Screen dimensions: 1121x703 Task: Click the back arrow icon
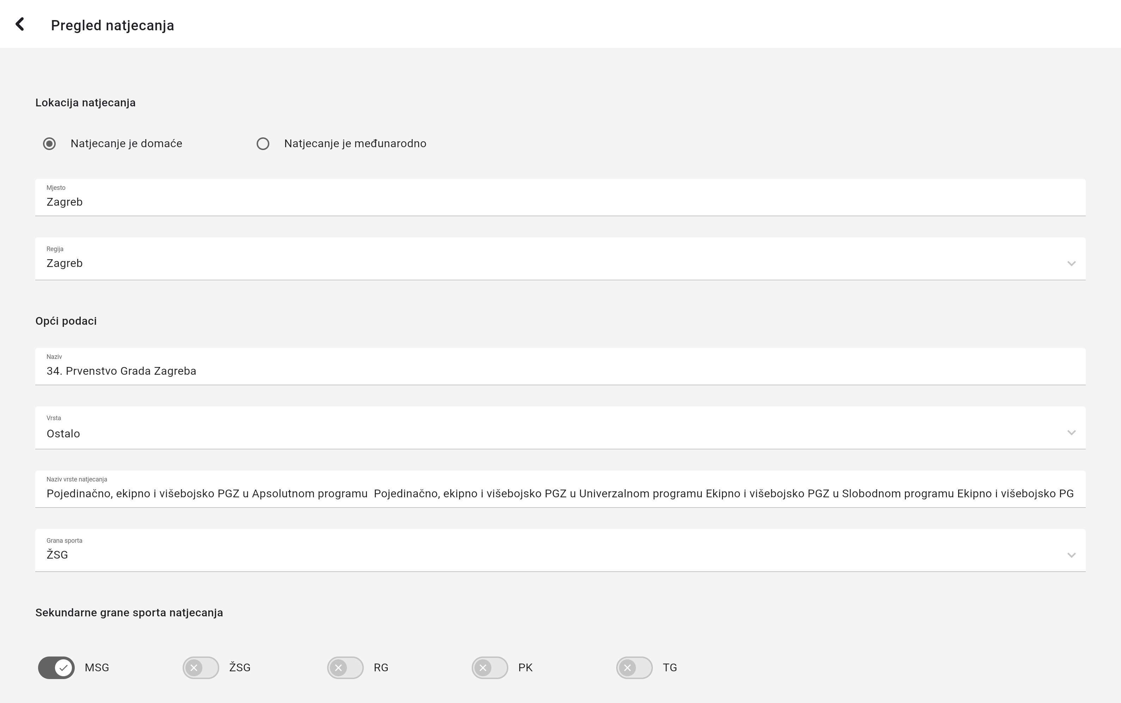pyautogui.click(x=19, y=24)
